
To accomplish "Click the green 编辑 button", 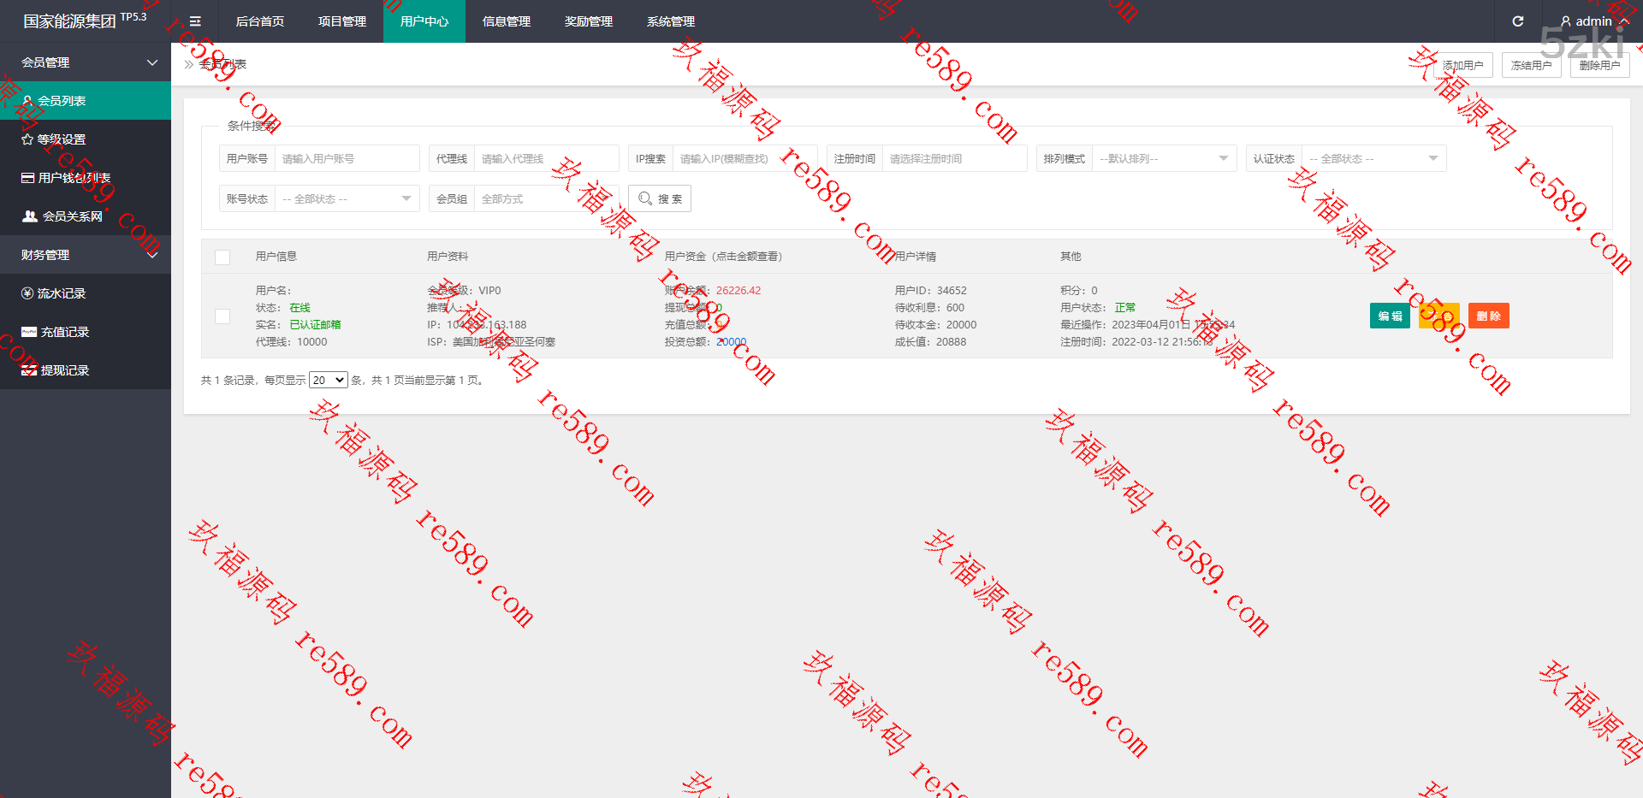I will click(1390, 316).
